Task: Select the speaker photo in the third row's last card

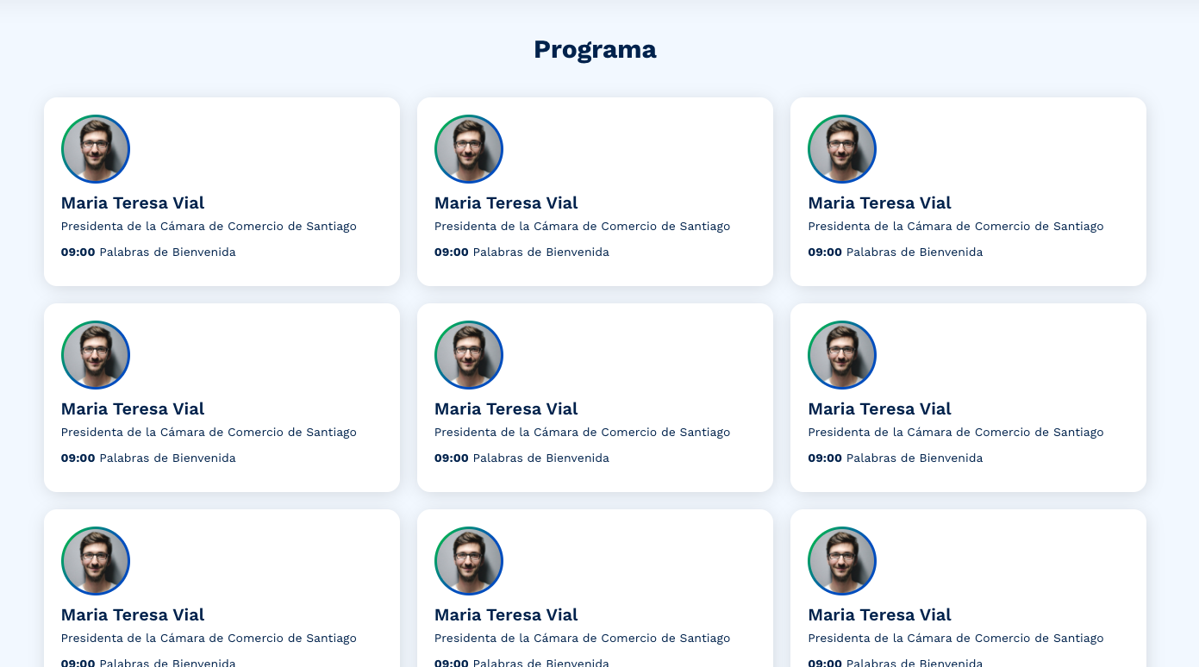Action: tap(842, 561)
